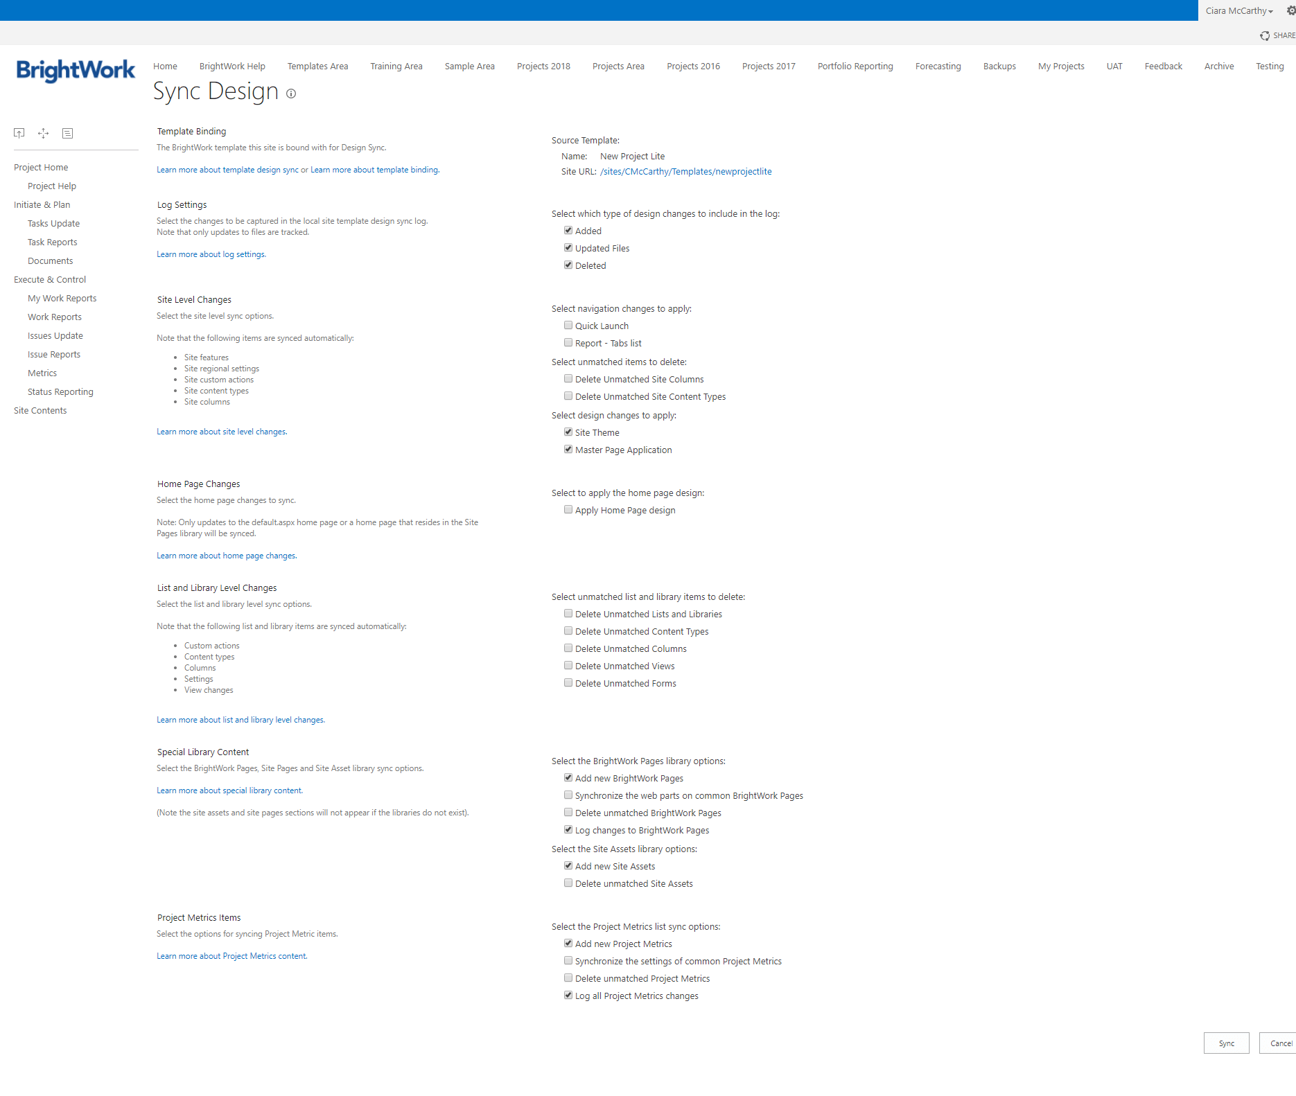Check Synchronize web parts on BrightWork Pages

(568, 795)
